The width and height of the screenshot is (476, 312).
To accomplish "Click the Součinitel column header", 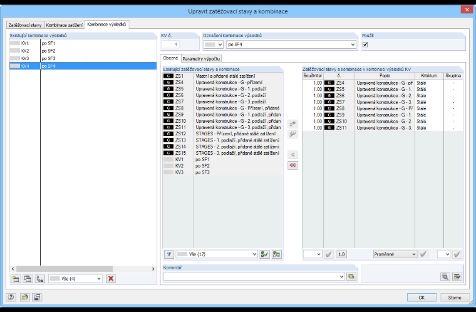I will click(x=313, y=76).
